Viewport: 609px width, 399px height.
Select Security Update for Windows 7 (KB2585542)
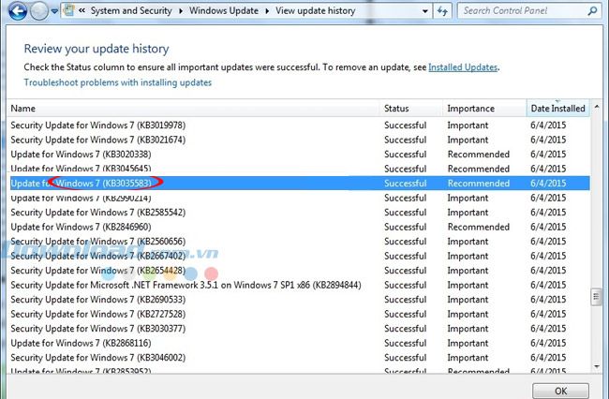click(x=300, y=213)
